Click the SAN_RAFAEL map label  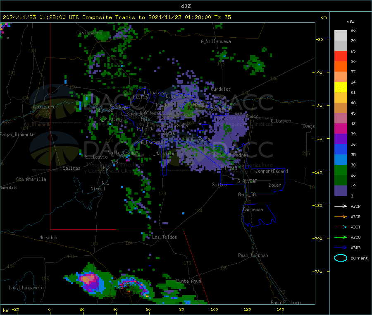151,113
